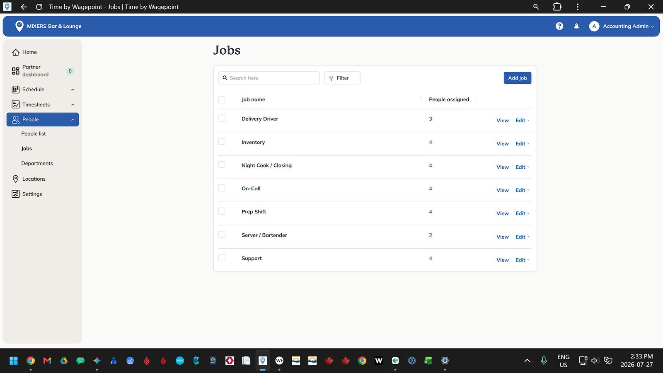Open Edit dropdown arrow for Delivery Driver
This screenshot has height=373, width=663.
pyautogui.click(x=528, y=121)
